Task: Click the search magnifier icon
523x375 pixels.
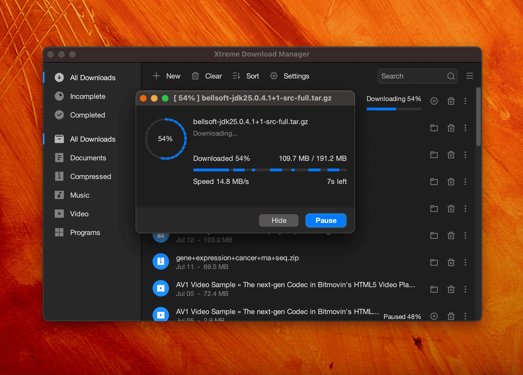Action: click(451, 76)
